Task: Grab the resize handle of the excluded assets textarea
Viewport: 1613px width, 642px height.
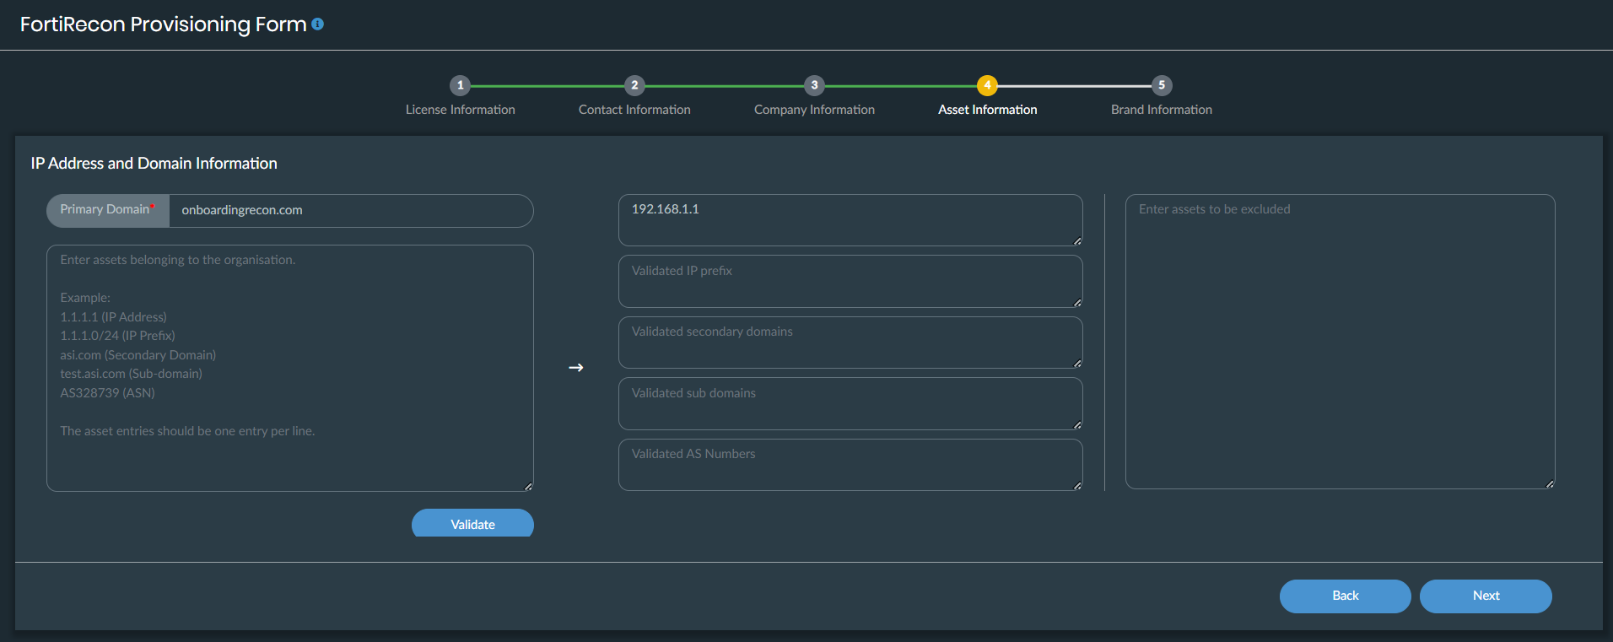Action: (1550, 483)
